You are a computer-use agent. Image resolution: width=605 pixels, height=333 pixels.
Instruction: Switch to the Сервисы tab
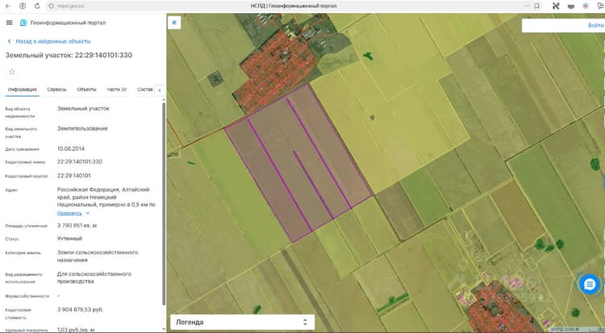[56, 89]
